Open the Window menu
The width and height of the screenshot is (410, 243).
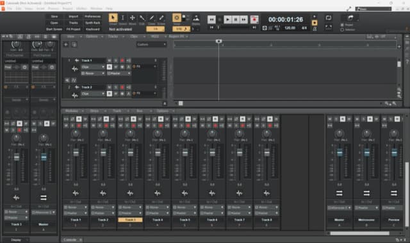[x=96, y=8]
